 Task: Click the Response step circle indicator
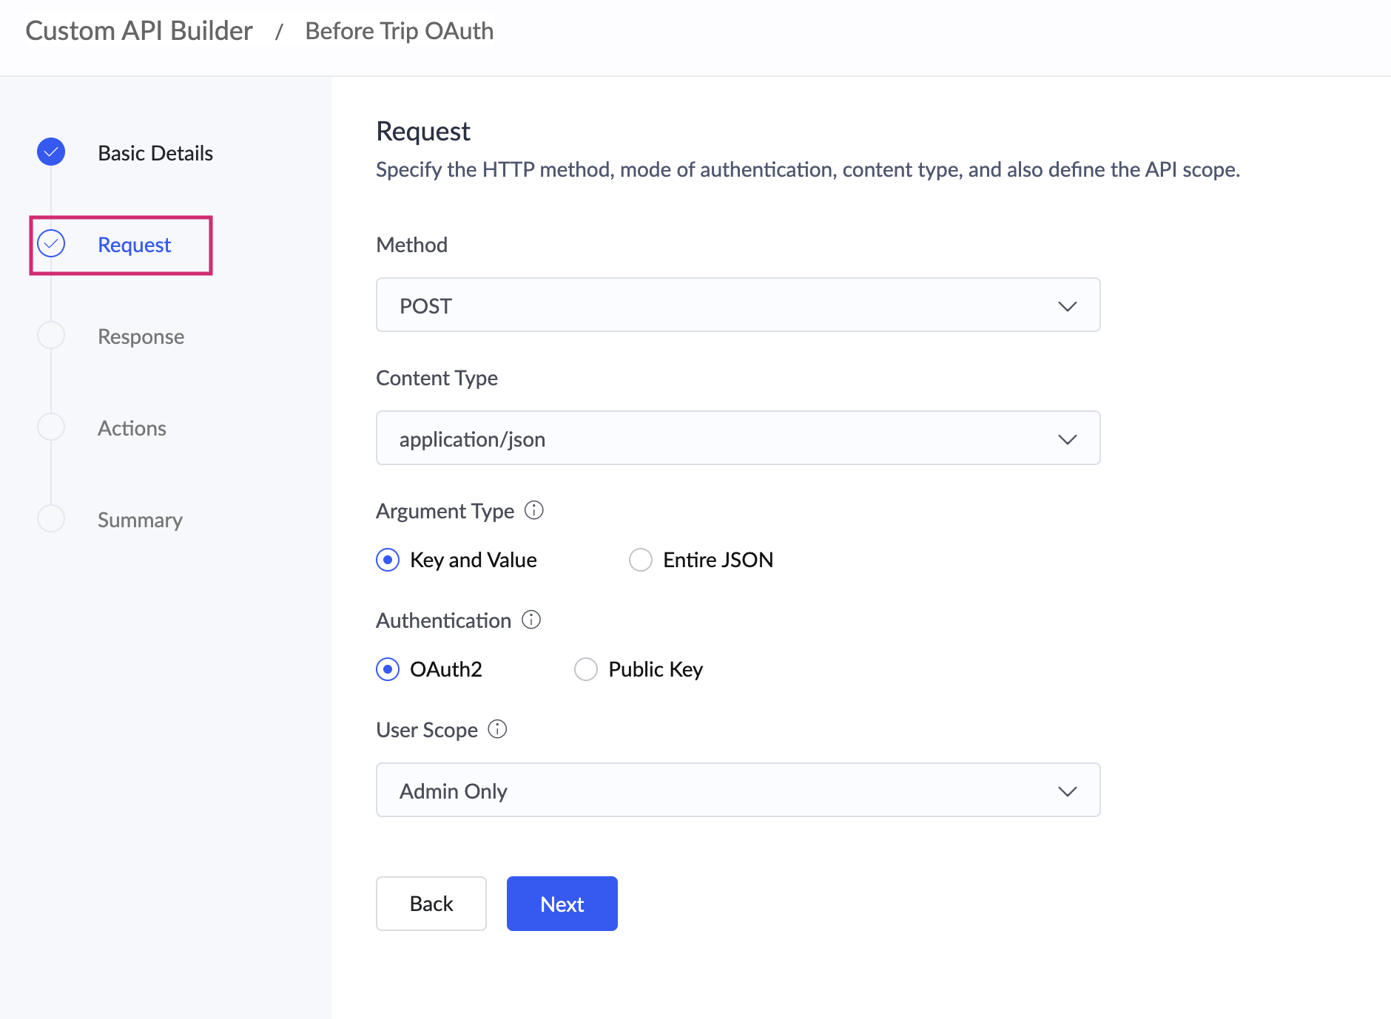(51, 336)
